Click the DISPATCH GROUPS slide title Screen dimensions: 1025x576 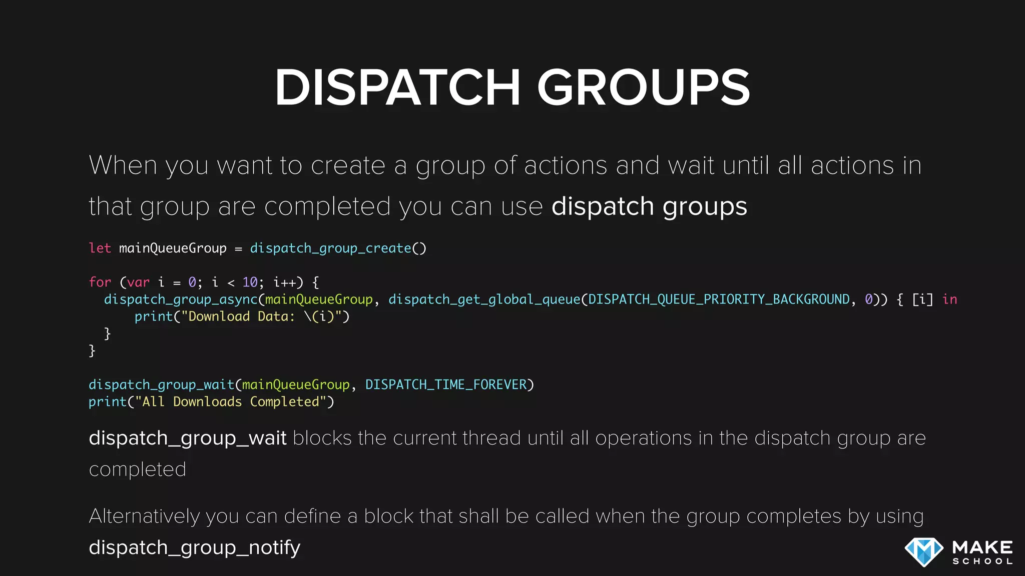point(512,87)
